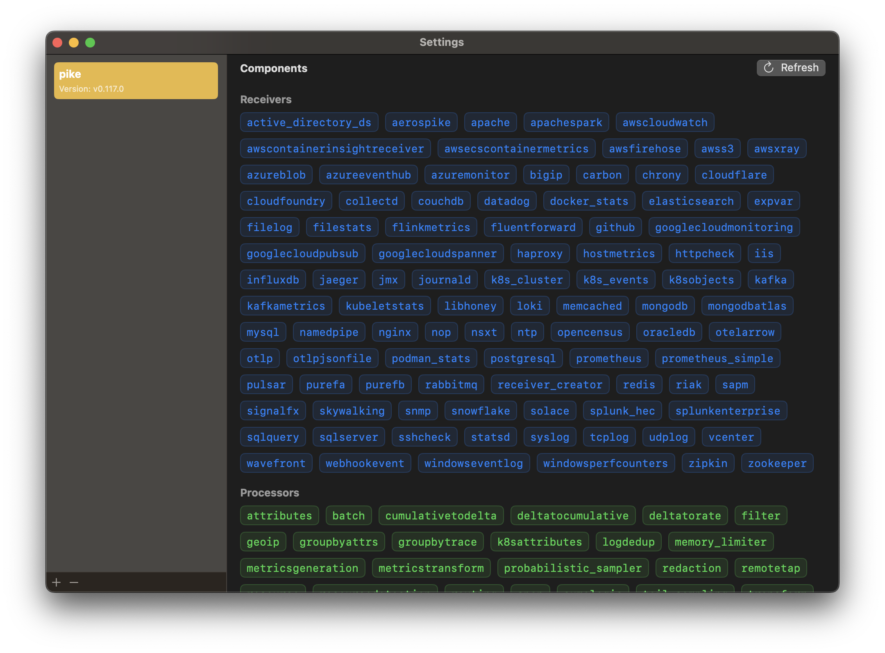Click the cumulativetodelta processor tag
885x653 pixels.
pyautogui.click(x=441, y=516)
